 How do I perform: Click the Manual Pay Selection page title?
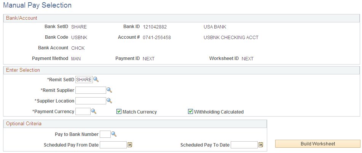coord(37,5)
